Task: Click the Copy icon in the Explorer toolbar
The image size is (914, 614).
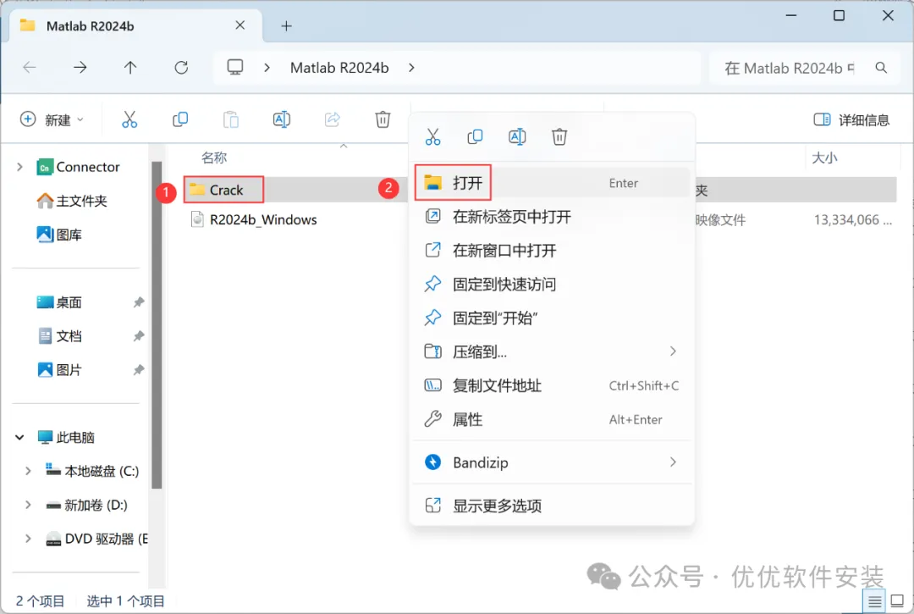Action: (180, 119)
